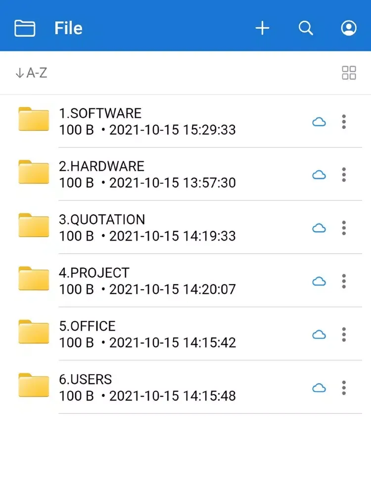371x495 pixels.
Task: Click the timestamp 2021-10-15 13:57:30
Action: [x=173, y=183]
